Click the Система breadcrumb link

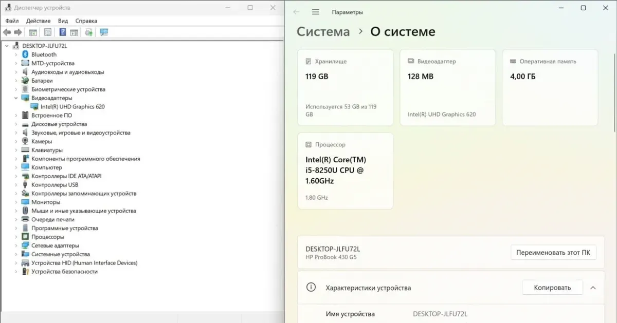pyautogui.click(x=323, y=32)
